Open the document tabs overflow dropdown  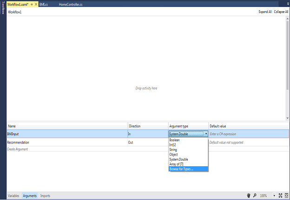[288, 4]
